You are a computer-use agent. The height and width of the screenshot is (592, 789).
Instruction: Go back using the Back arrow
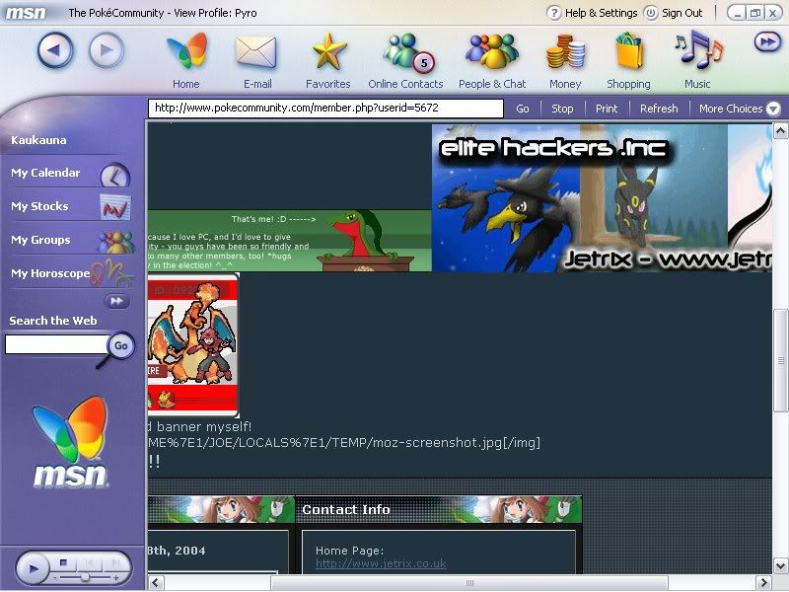pos(55,50)
